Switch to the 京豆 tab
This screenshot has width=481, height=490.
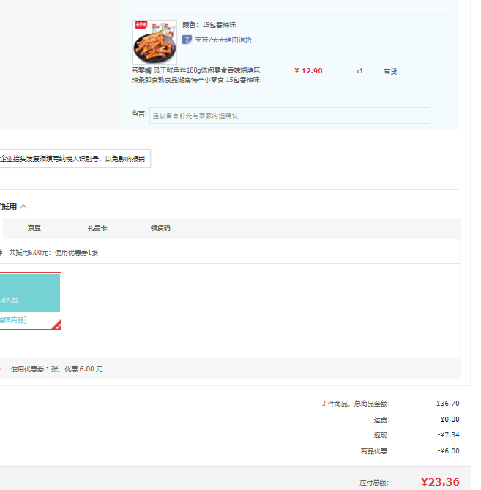34,228
